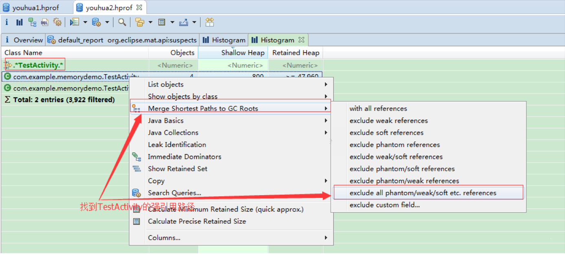Switch to the Overview tab
Viewport: 565px width, 255px height.
click(24, 40)
